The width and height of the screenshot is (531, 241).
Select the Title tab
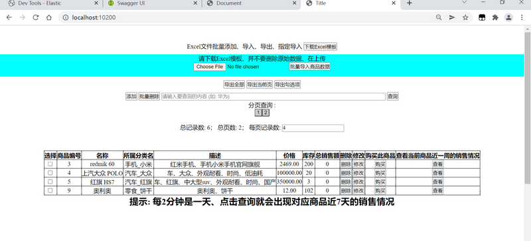click(x=350, y=3)
